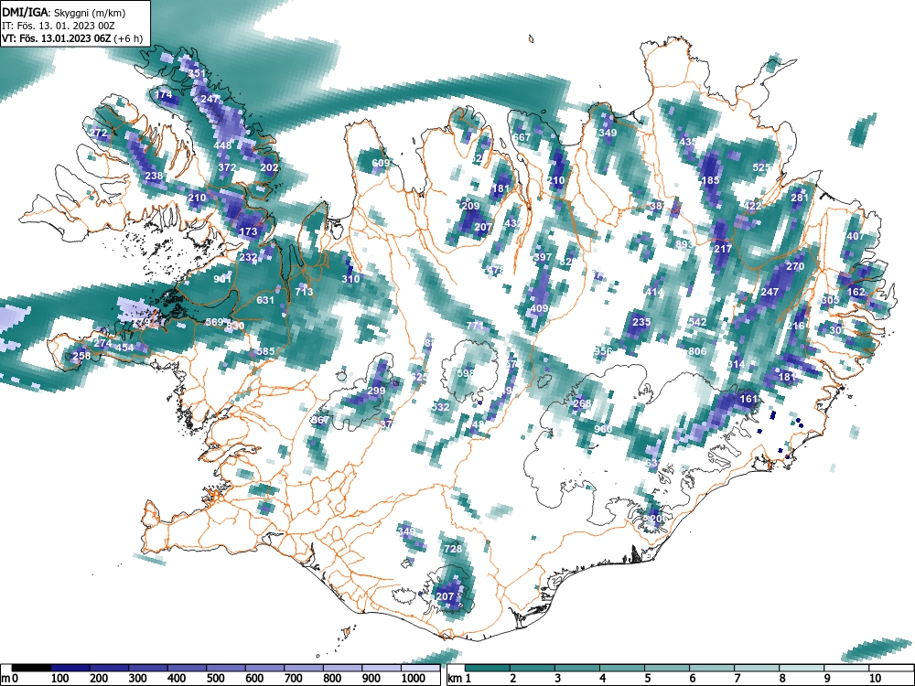Click the visibility value 272
This screenshot has height=686, width=915.
pyautogui.click(x=99, y=133)
